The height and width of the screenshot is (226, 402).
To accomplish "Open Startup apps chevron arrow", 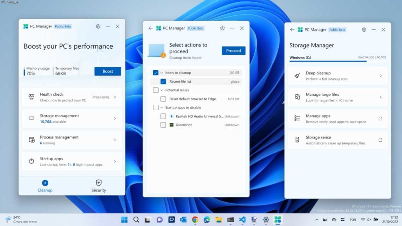I will [x=115, y=161].
